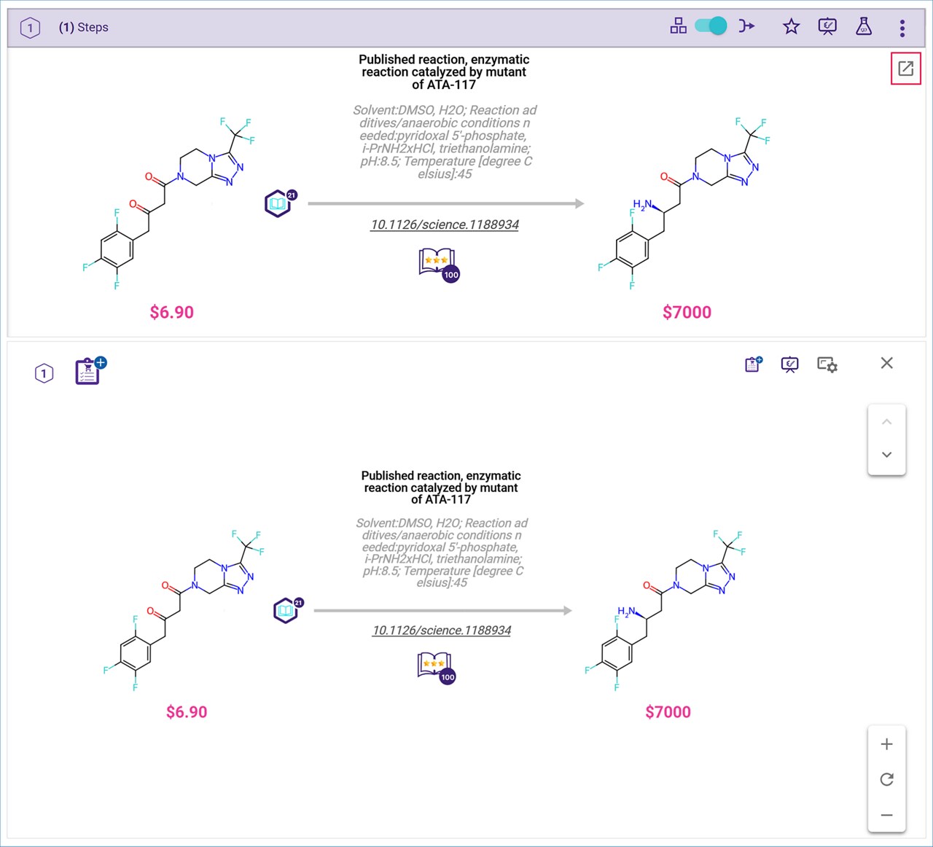Zoom out with the minus button
Image resolution: width=933 pixels, height=847 pixels.
886,815
